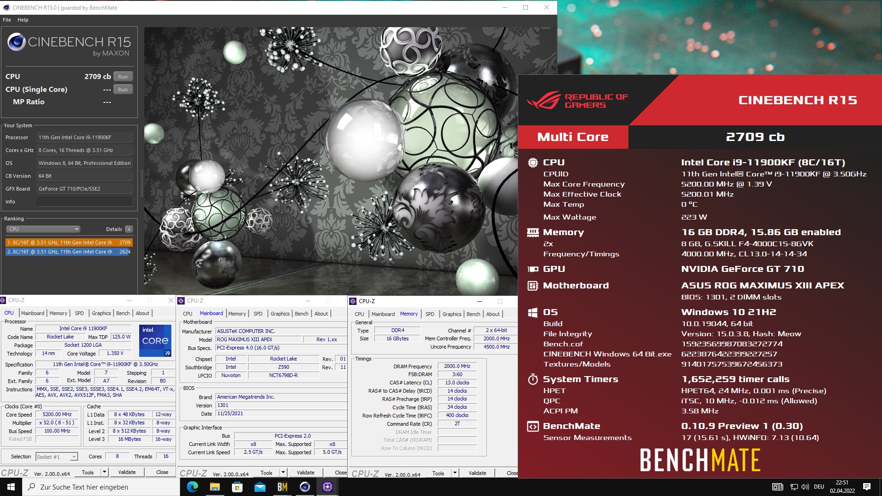Click the Core Speed value 5200.00 MHz
The height and width of the screenshot is (496, 882).
coord(57,414)
